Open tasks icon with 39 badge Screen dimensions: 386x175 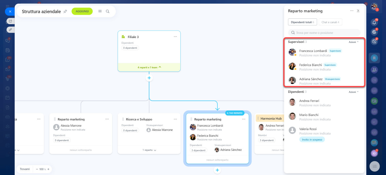(8, 60)
